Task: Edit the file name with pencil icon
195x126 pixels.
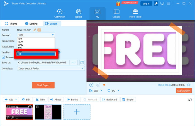Action: (35, 30)
